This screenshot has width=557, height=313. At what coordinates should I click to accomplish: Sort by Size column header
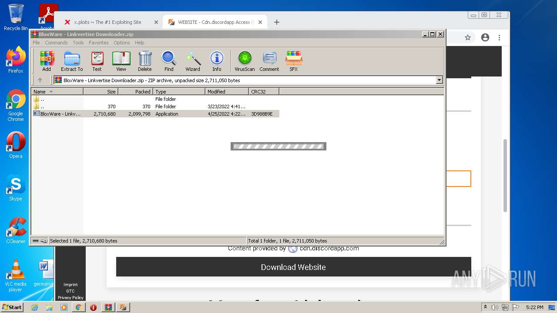point(101,92)
